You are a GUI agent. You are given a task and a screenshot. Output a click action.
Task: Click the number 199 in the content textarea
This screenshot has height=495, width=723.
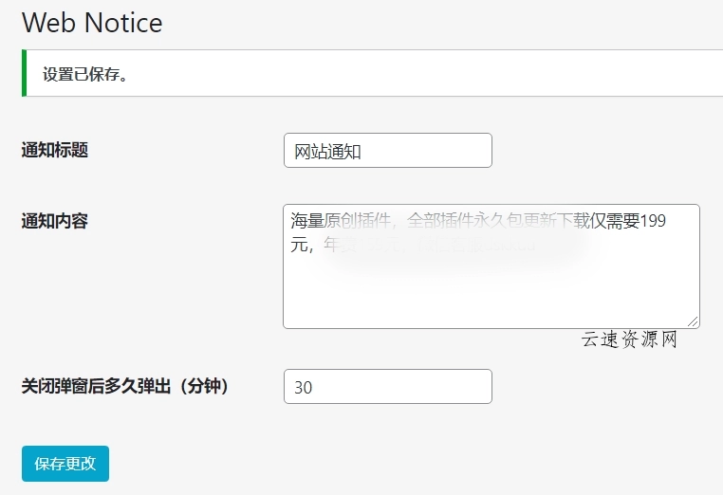tap(653, 222)
